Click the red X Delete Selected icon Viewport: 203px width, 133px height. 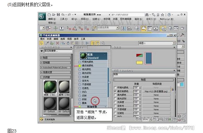[x=57, y=43]
